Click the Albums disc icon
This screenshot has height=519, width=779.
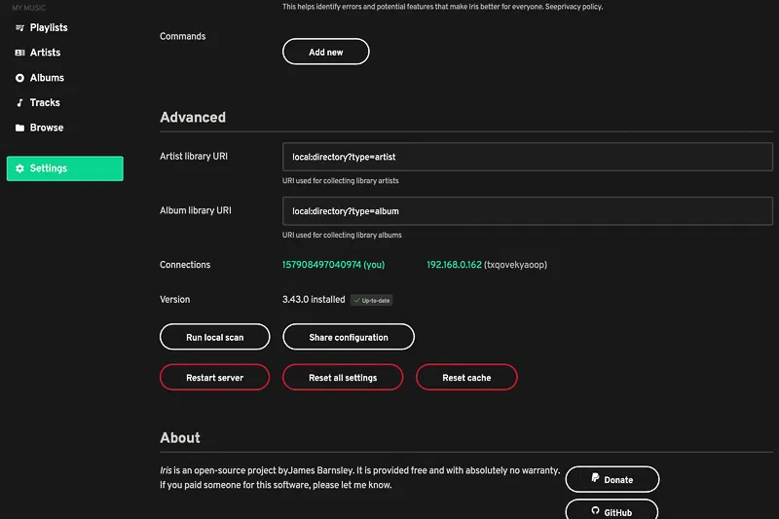pyautogui.click(x=19, y=78)
